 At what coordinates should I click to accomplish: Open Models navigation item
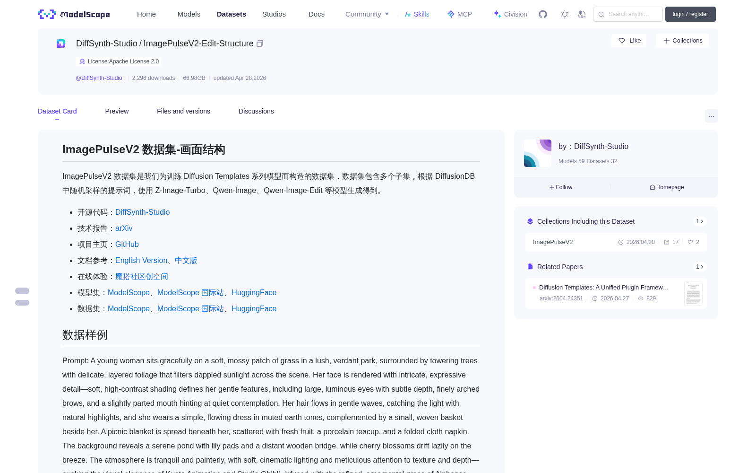(x=189, y=14)
